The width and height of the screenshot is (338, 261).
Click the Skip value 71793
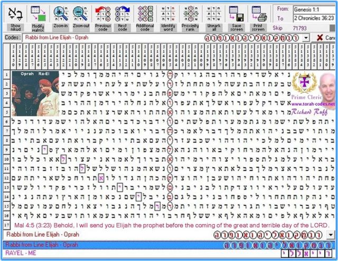click(x=299, y=28)
